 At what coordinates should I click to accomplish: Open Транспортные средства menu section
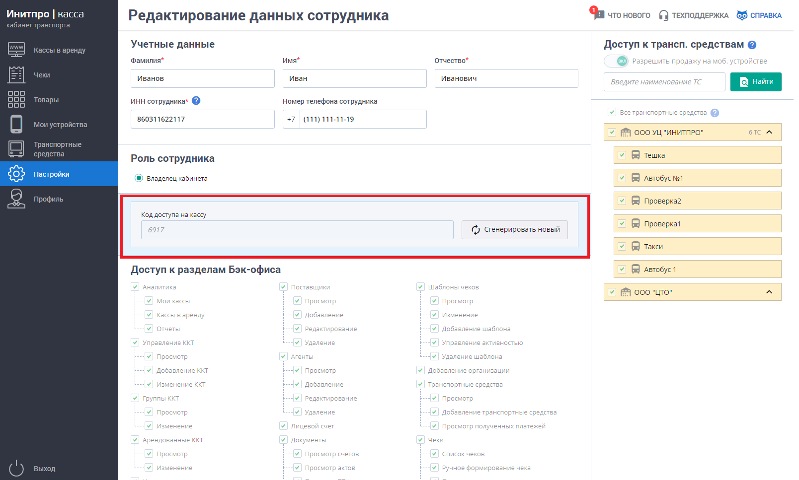(59, 149)
